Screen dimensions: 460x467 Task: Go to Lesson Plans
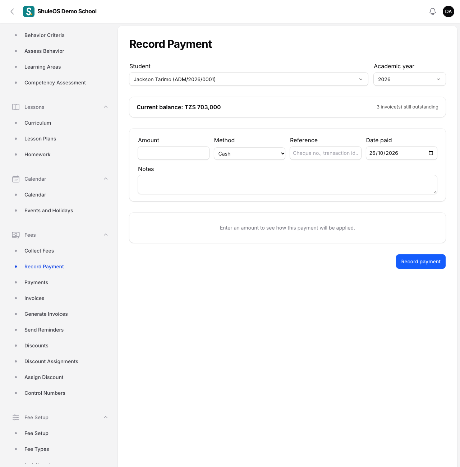40,139
